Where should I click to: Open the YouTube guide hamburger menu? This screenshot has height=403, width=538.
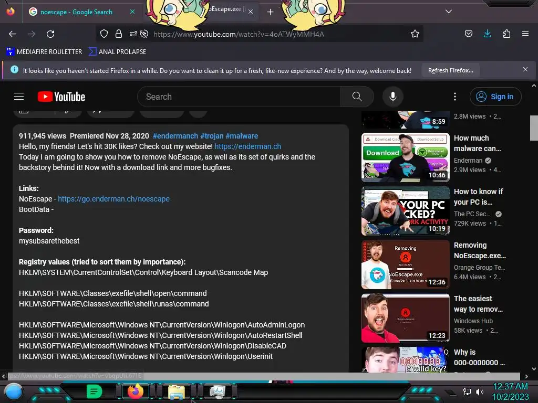tap(19, 97)
